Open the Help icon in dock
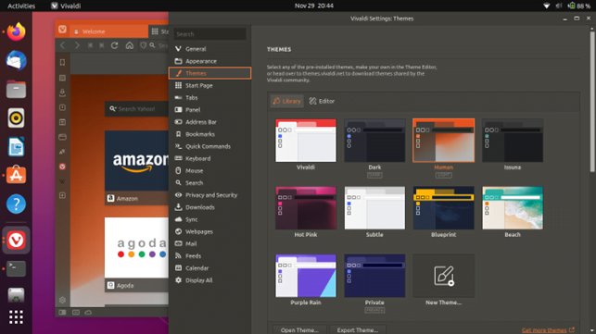The height and width of the screenshot is (334, 596). pyautogui.click(x=16, y=204)
